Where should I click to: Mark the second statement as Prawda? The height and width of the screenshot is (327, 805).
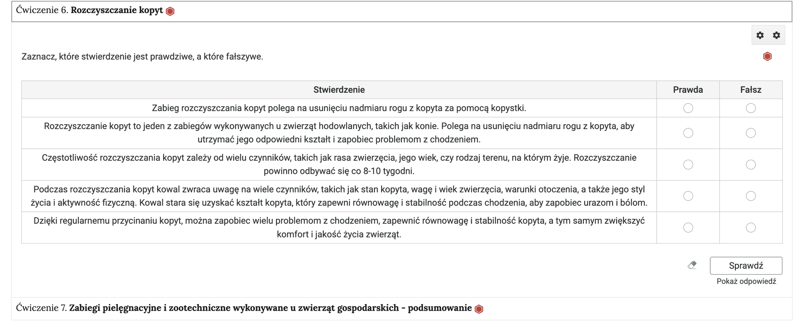[x=688, y=133]
